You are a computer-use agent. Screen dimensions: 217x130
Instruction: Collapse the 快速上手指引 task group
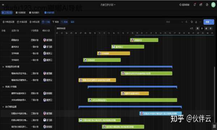click(x=3, y=87)
